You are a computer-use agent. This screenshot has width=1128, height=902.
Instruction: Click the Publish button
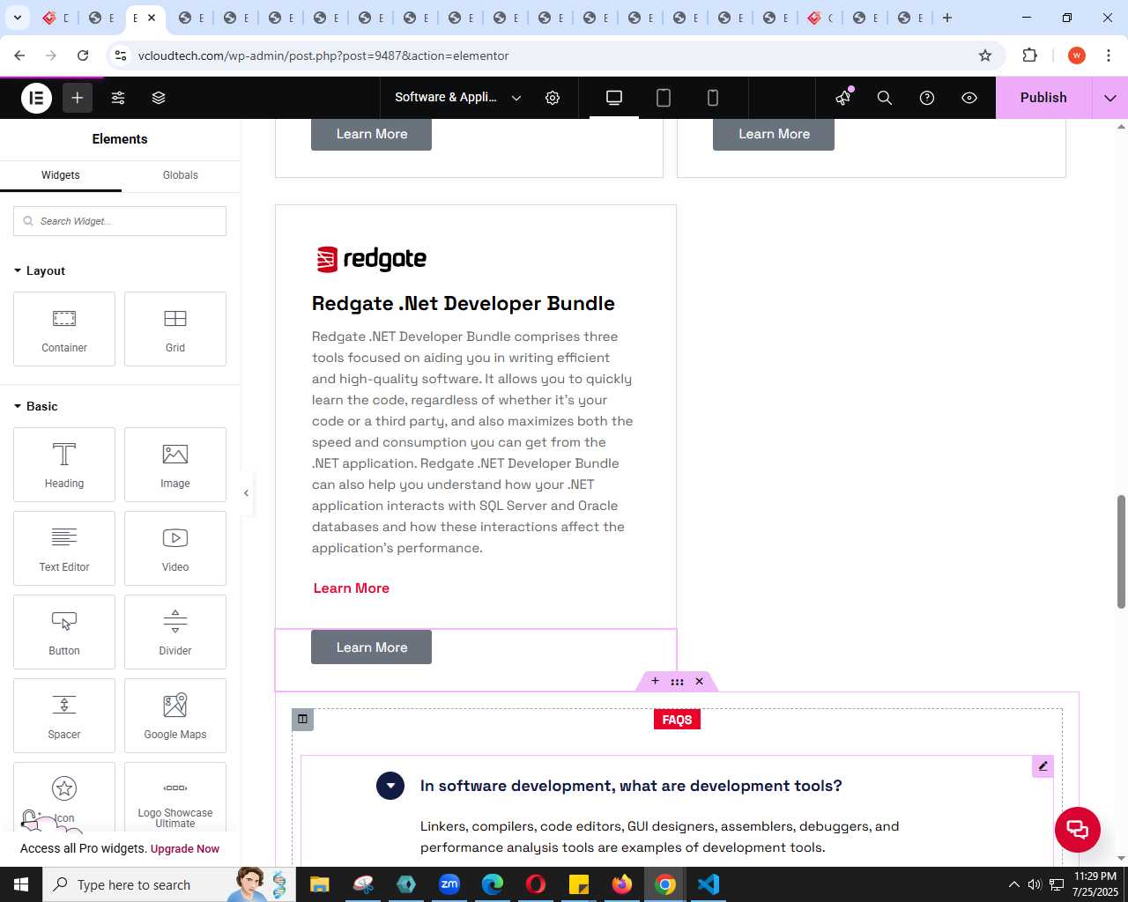tap(1043, 98)
